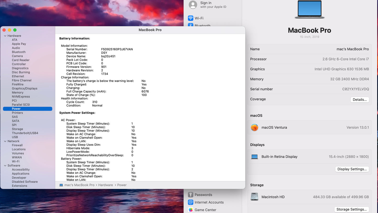Click the Built-in Retina Display icon
This screenshot has height=213, width=378.
point(254,157)
